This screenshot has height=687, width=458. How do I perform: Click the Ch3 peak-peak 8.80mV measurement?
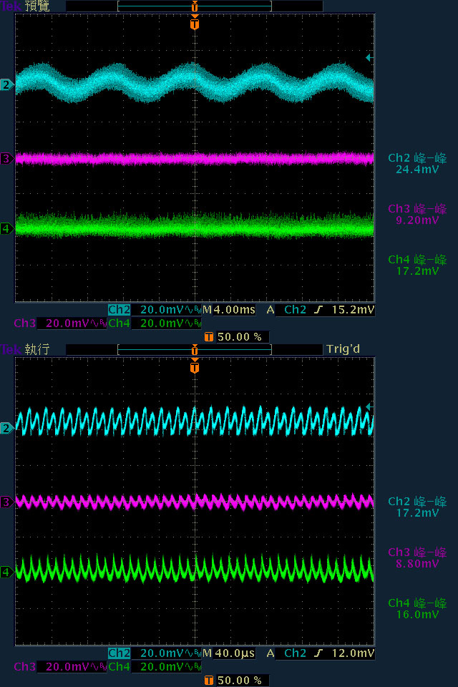point(417,558)
